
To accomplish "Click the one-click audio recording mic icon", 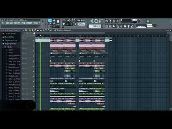I will point(114,21).
